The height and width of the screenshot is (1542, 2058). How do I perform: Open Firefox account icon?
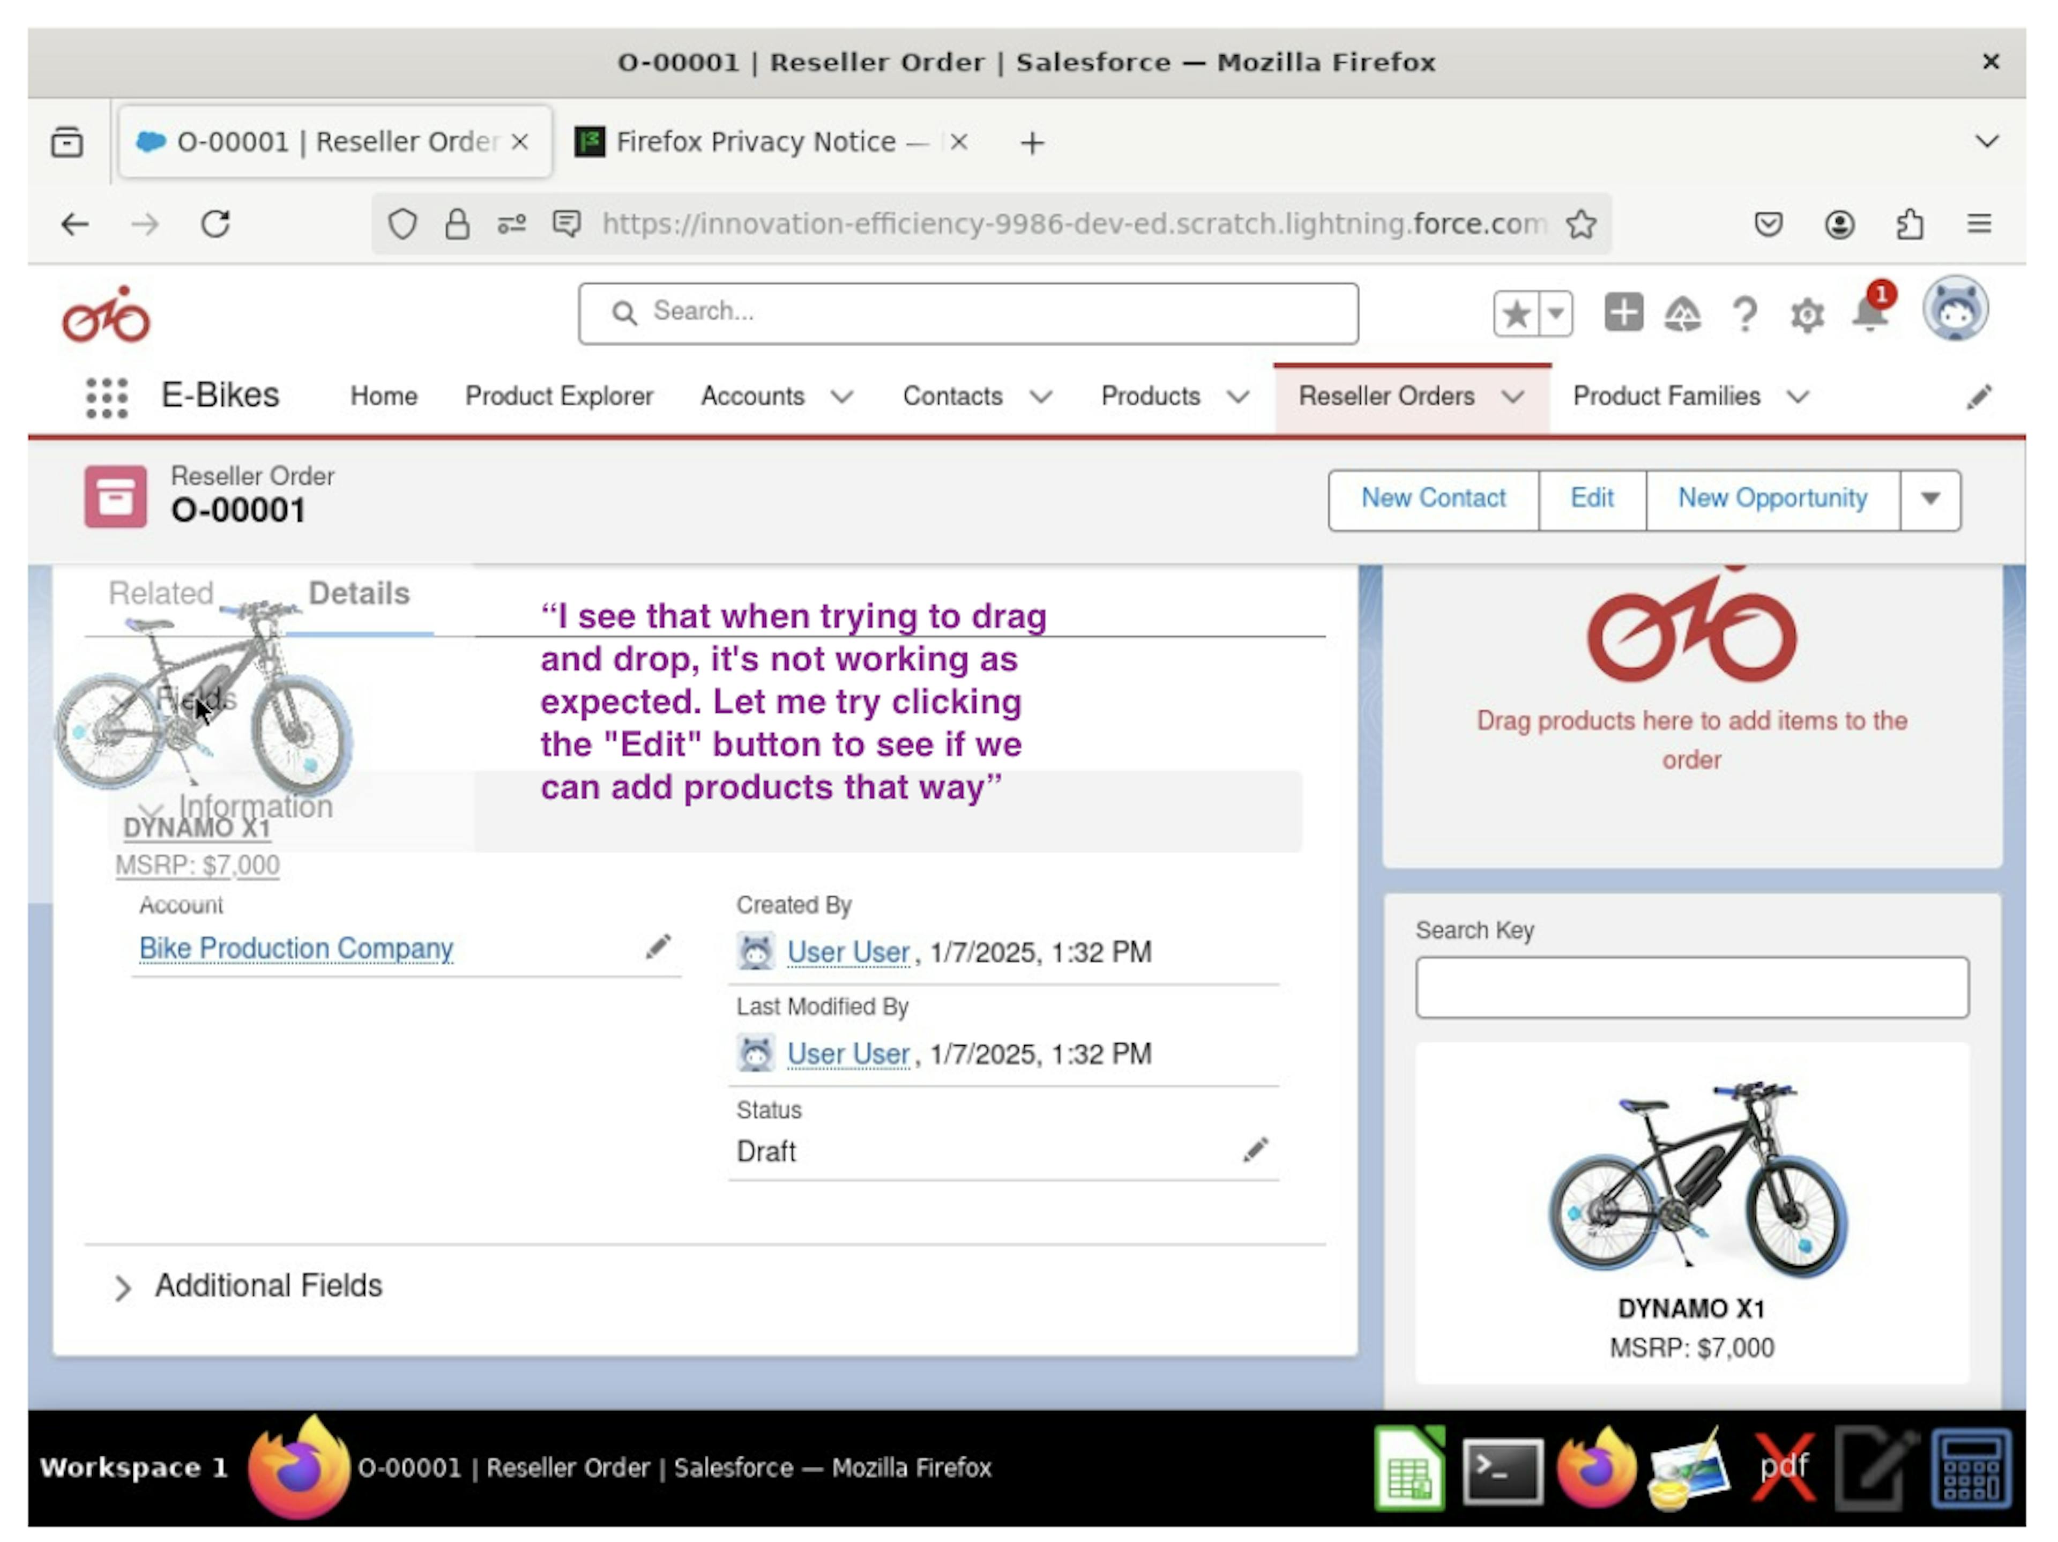(x=1839, y=224)
